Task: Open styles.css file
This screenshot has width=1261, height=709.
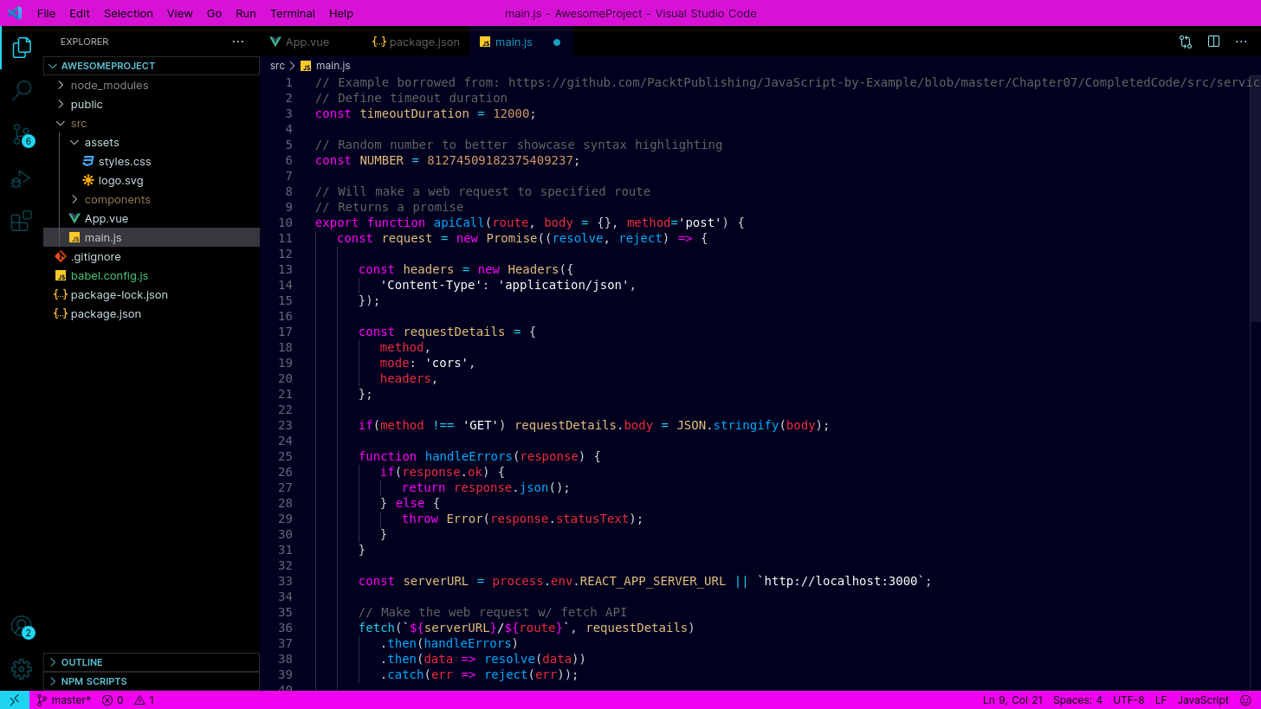Action: [x=152, y=161]
